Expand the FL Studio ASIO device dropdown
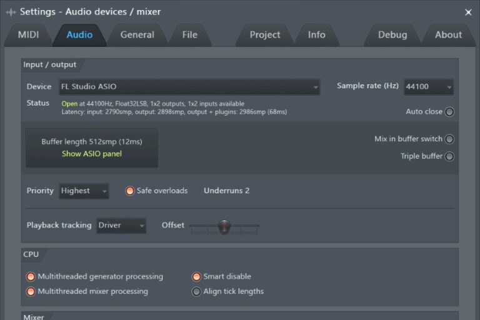This screenshot has width=480, height=320. point(189,87)
